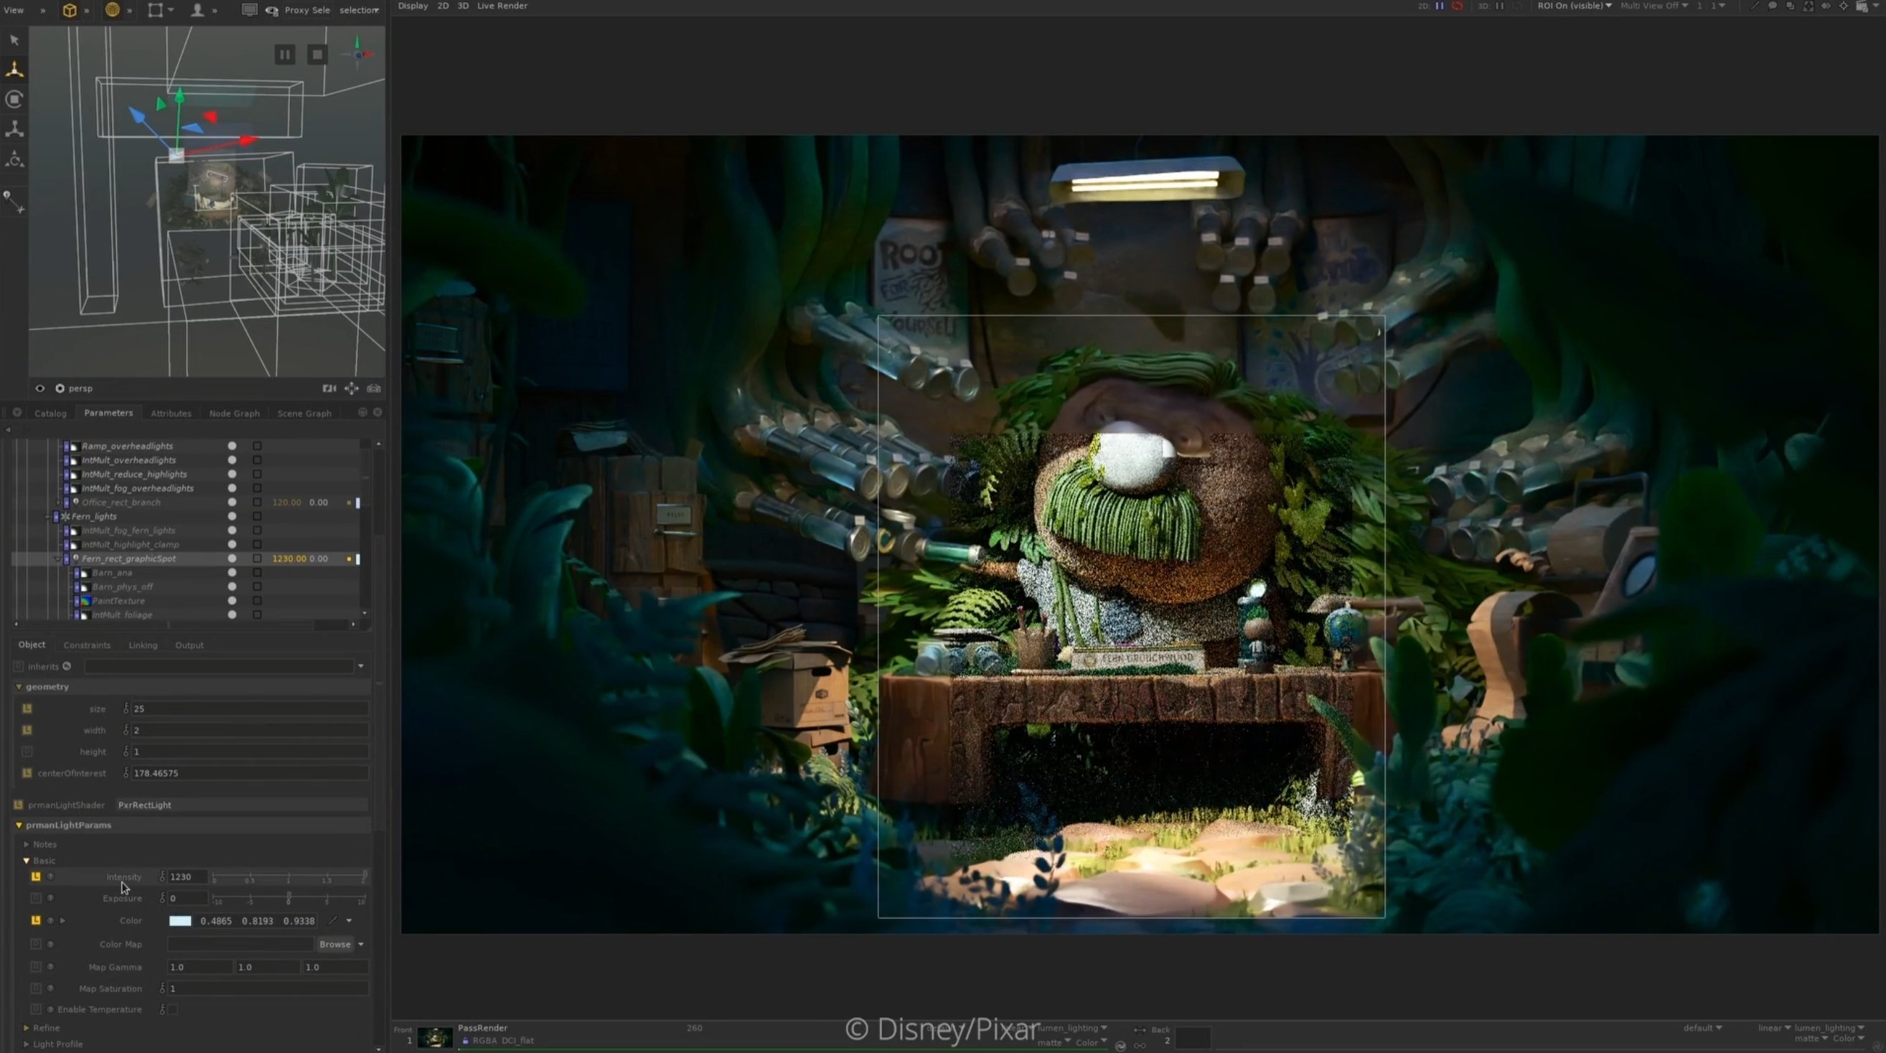The height and width of the screenshot is (1053, 1886).
Task: Click the Intensity value field
Action: [x=187, y=876]
